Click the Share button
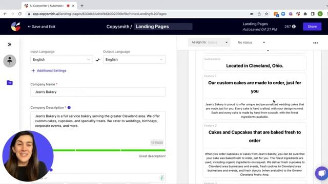Screen dimensions: 328x184 point(312,27)
